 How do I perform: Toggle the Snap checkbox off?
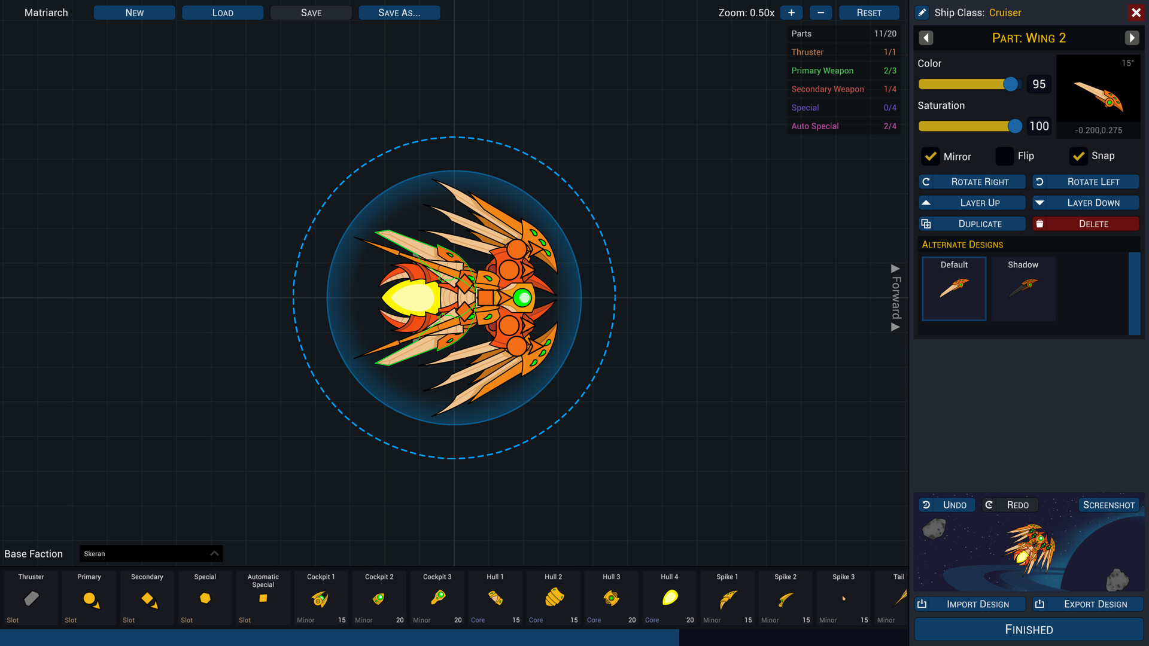coord(1078,156)
